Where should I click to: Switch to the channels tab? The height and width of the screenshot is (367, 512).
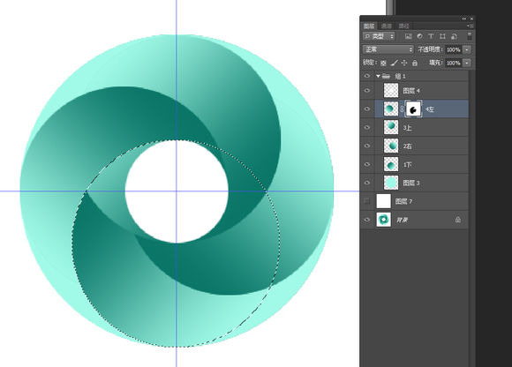(387, 26)
